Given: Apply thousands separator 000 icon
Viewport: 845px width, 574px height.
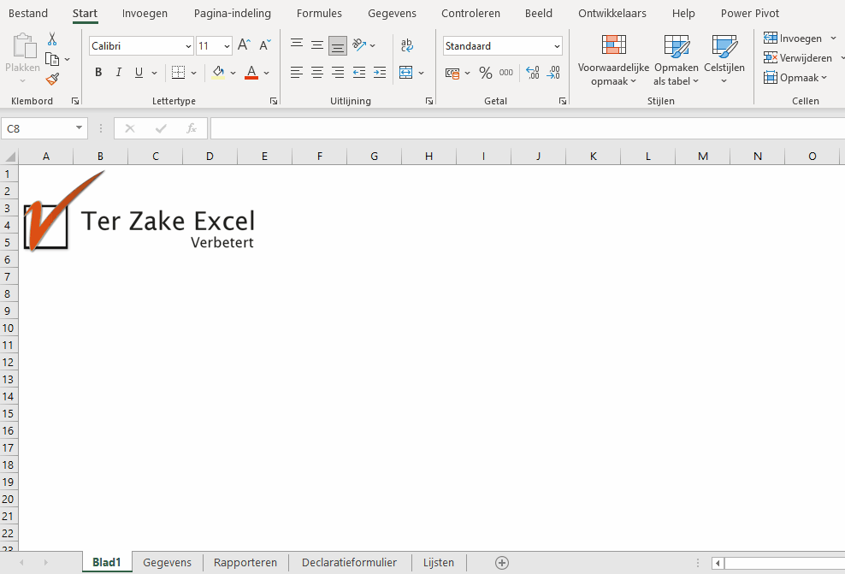Looking at the screenshot, I should 506,73.
